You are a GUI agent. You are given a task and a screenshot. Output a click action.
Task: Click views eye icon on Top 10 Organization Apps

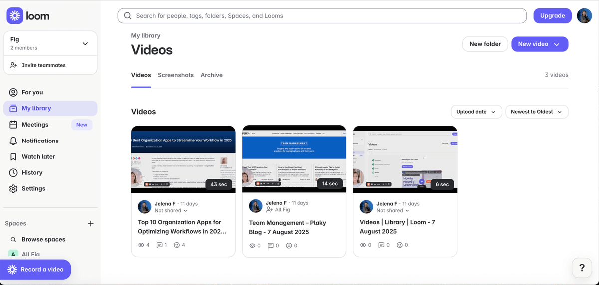pos(141,245)
